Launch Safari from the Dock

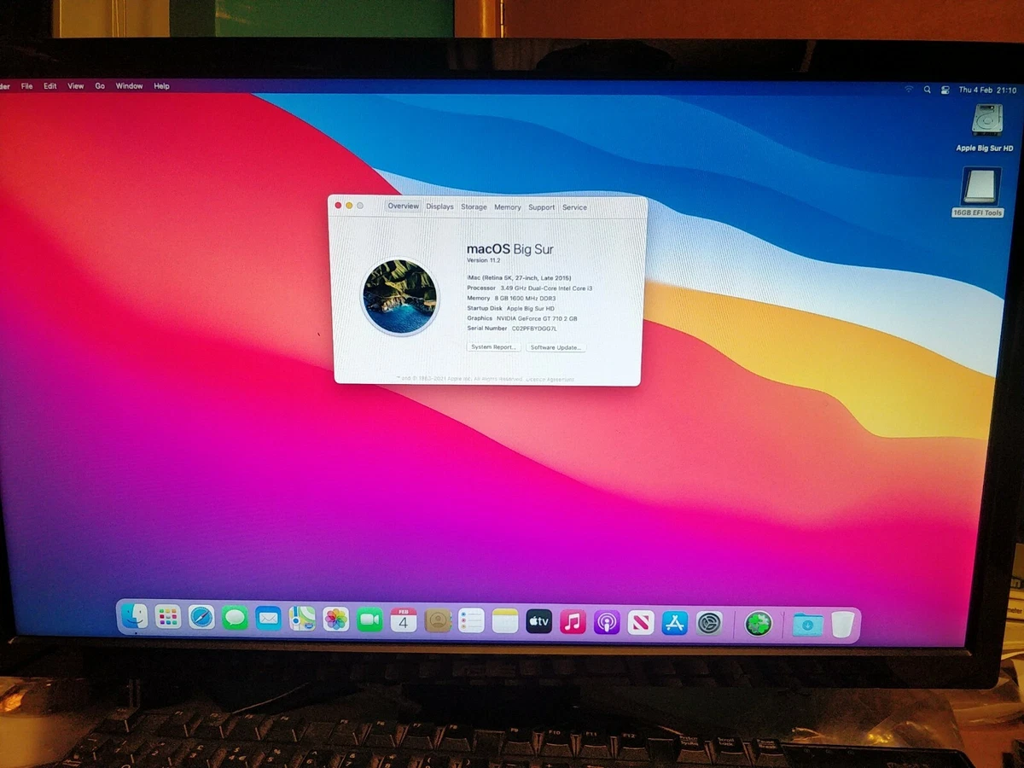201,617
